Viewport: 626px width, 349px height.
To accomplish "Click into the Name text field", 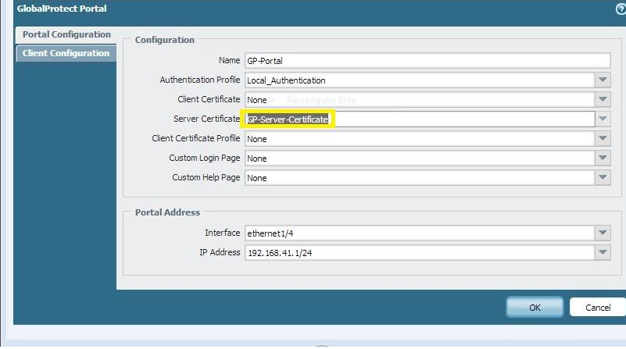I will point(427,61).
